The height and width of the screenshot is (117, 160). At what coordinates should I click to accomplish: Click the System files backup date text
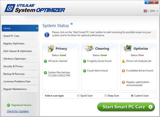tap(59, 76)
